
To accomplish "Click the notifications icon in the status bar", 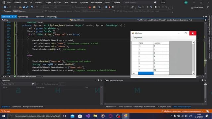I will click(208, 111).
